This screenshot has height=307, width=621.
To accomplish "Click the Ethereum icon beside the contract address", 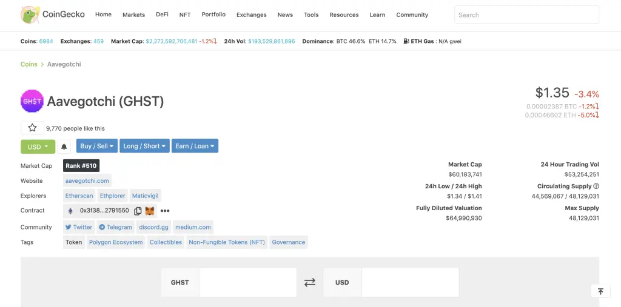I will (x=70, y=211).
